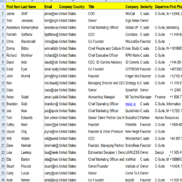Click the IceWeb company cell
The image size is (182, 182).
point(132,159)
